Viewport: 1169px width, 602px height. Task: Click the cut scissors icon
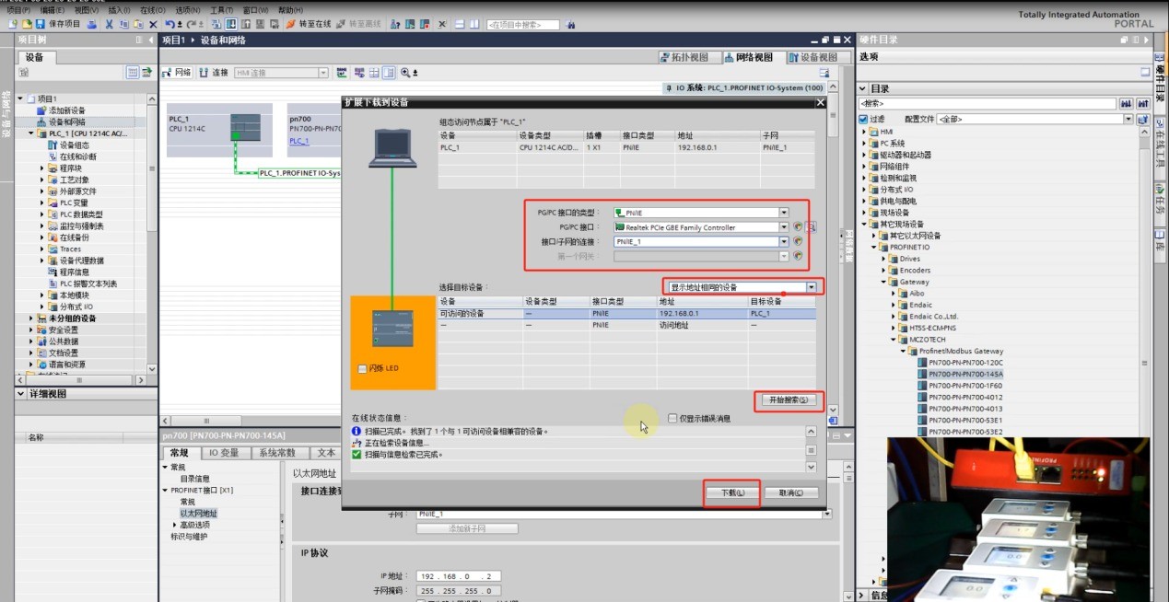point(109,23)
